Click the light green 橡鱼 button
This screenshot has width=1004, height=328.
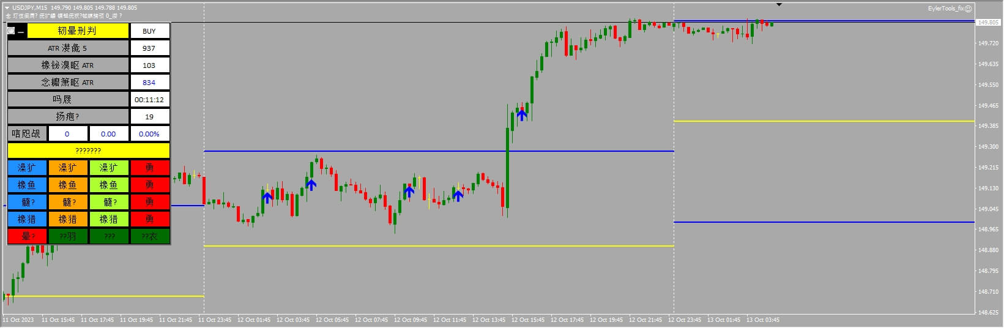pos(109,185)
